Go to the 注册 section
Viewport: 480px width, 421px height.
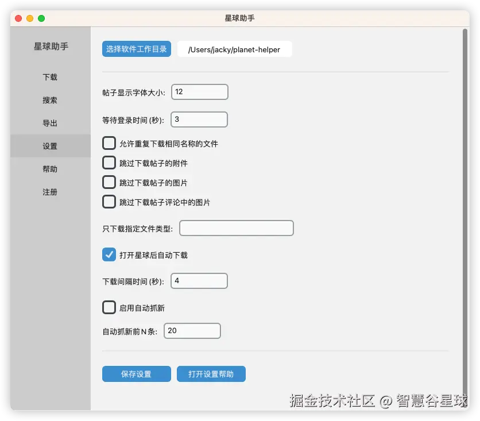50,192
